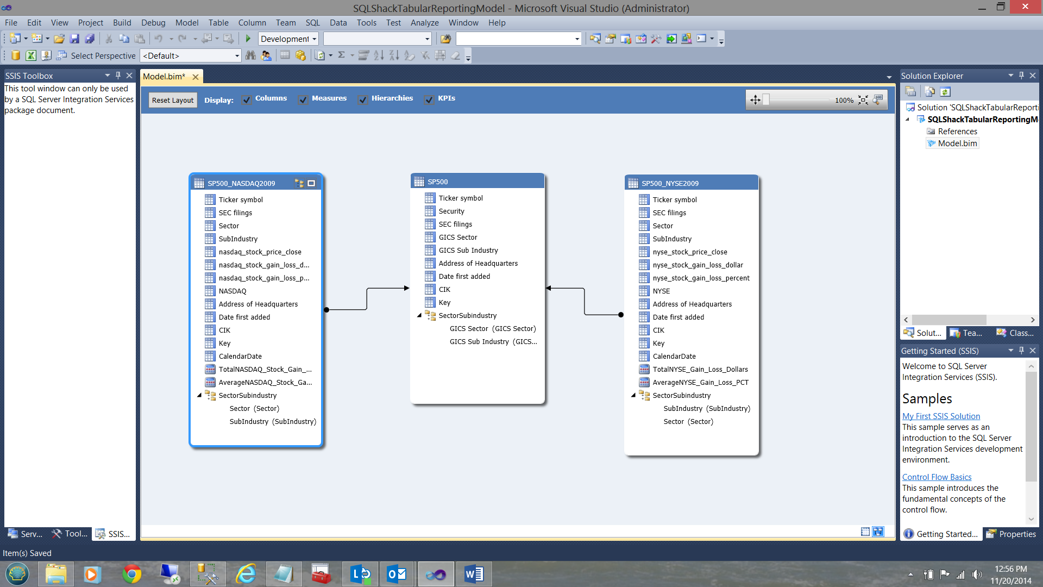This screenshot has width=1043, height=587.
Task: Switch to grid view icon at bottom
Action: click(865, 532)
